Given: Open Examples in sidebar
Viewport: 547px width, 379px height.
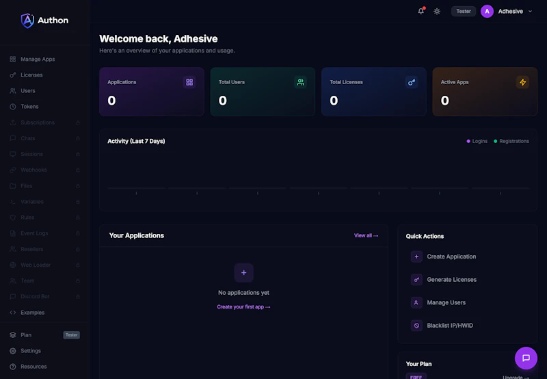Looking at the screenshot, I should (44, 313).
